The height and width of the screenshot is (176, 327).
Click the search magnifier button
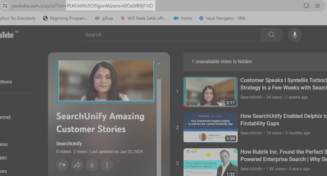coord(271,35)
